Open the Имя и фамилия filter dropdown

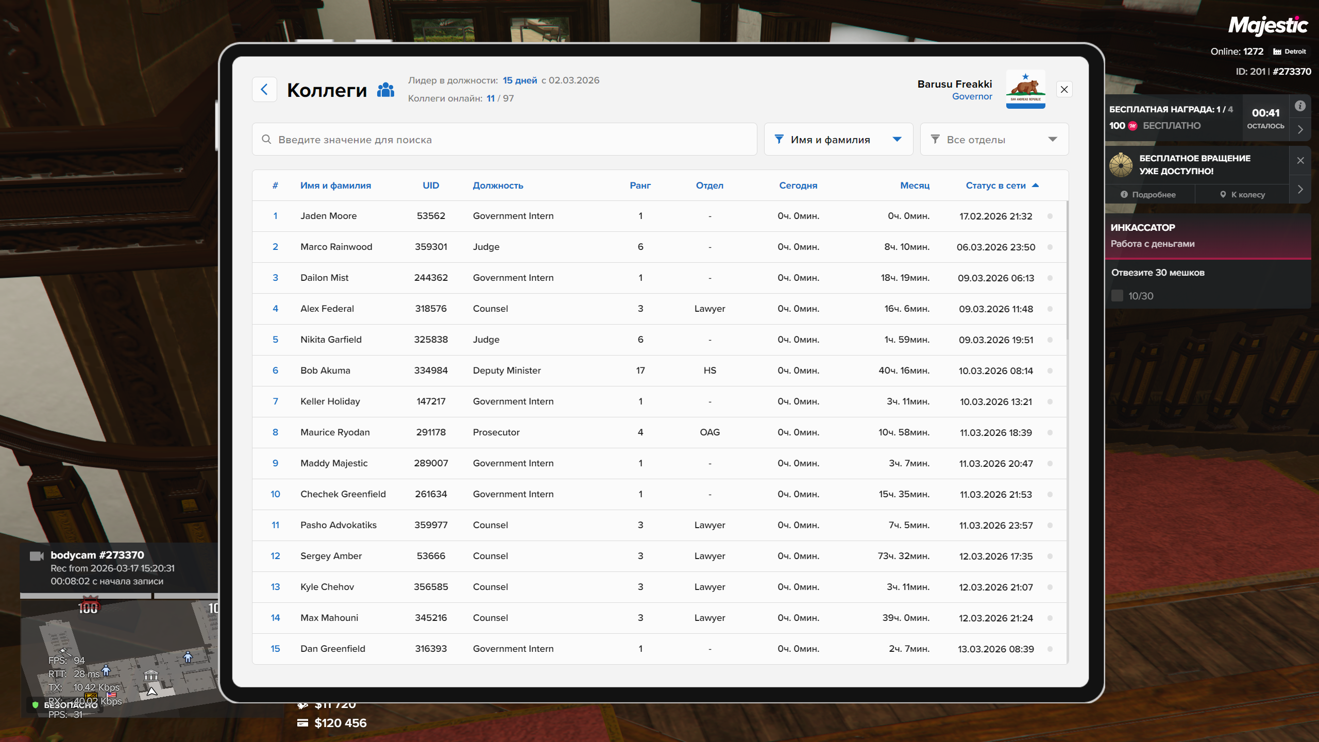(838, 140)
